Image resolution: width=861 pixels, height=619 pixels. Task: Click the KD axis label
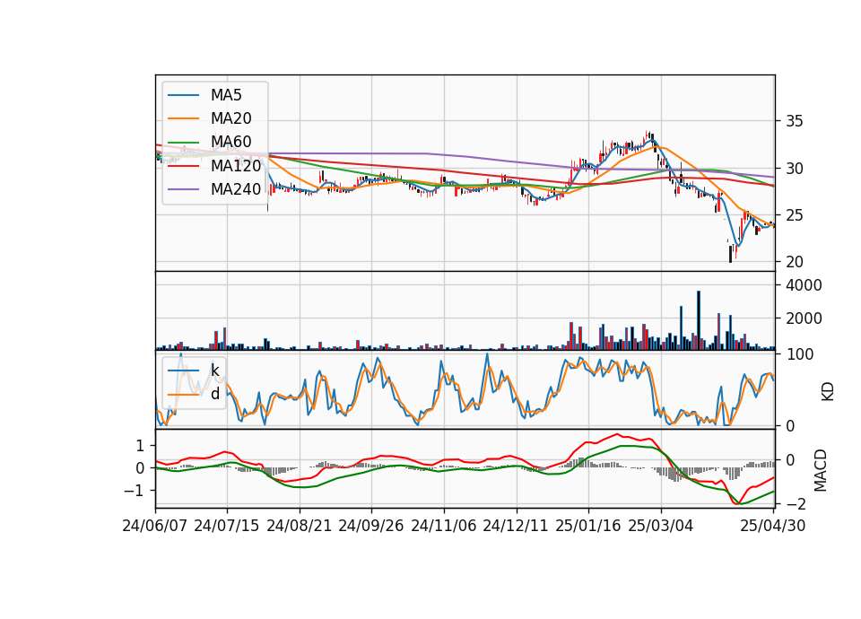click(827, 391)
